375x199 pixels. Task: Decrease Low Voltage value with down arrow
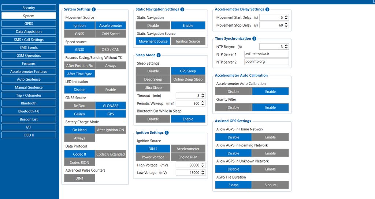pos(203,174)
